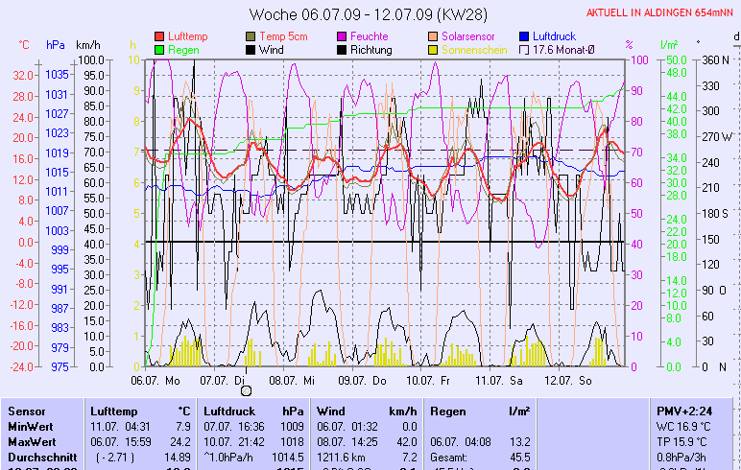This screenshot has height=470, width=741.
Task: Click the Sensor row header in table
Action: (x=27, y=411)
